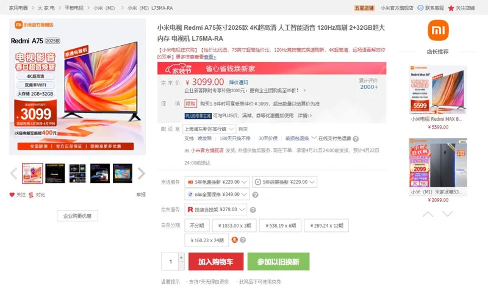The image size is (488, 291).
Task: Open 小米（MI）L75MA-RA breadcrumb
Action: point(150,8)
